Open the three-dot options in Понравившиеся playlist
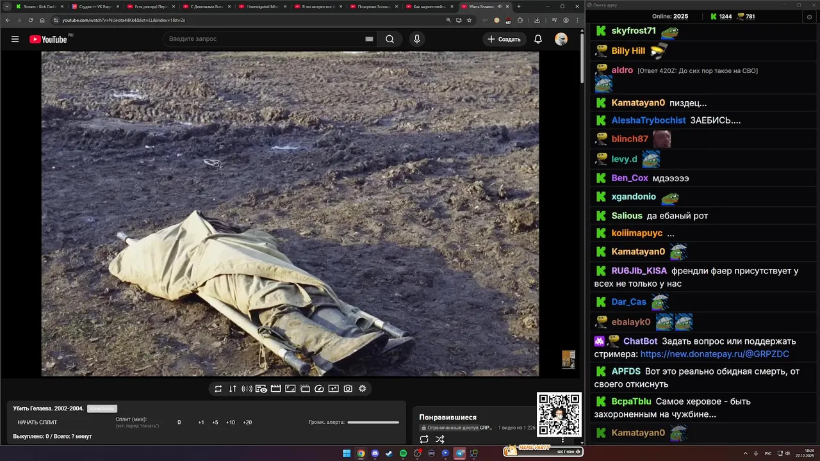 click(562, 439)
